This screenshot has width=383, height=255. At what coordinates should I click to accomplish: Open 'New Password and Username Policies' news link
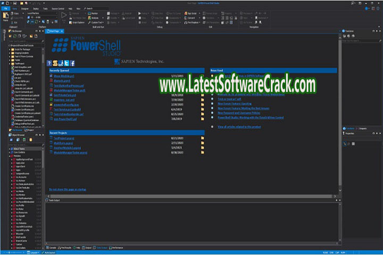239,113
